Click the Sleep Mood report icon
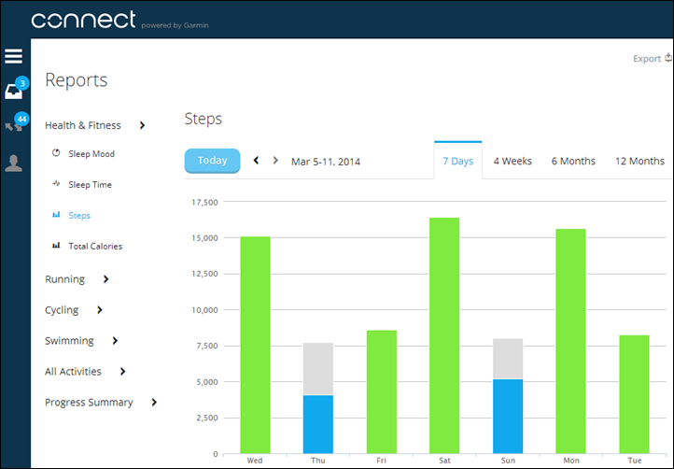This screenshot has height=469, width=674. (56, 153)
